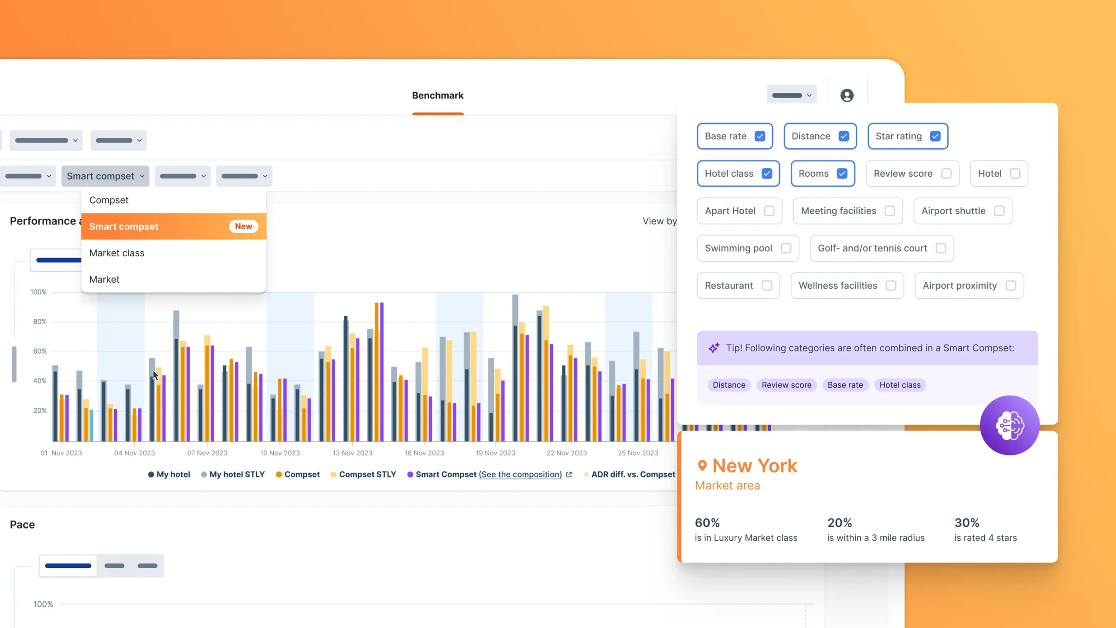Open the dropdown next to profile avatar
This screenshot has height=628, width=1116.
pos(791,95)
